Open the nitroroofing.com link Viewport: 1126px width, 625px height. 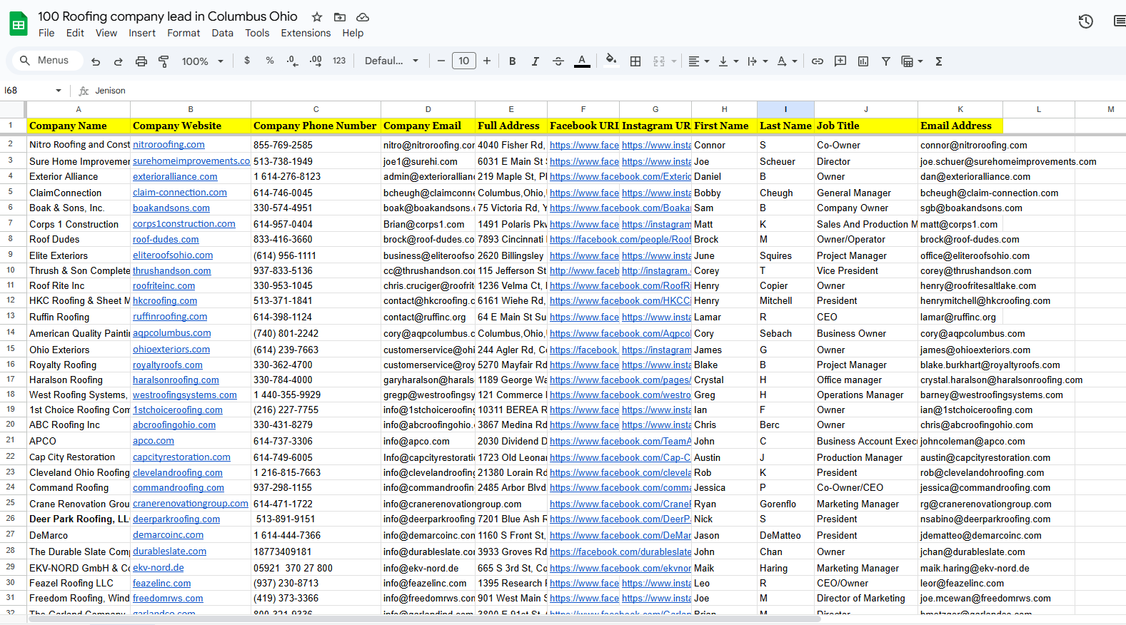(169, 145)
